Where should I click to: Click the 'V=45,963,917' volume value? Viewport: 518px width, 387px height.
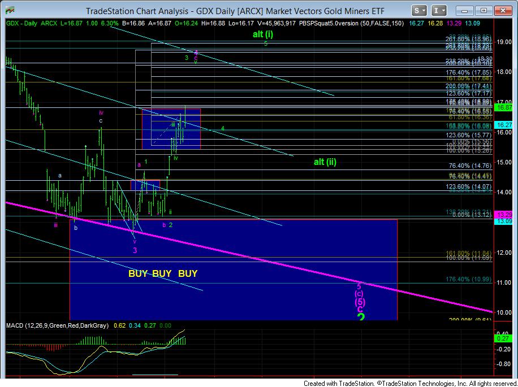coord(276,23)
